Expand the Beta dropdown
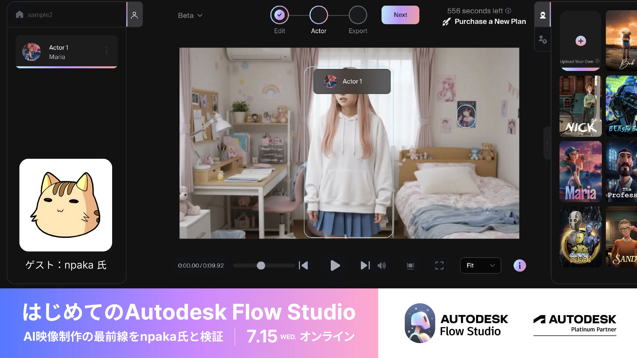Screen dimensions: 637x358 (x=190, y=15)
